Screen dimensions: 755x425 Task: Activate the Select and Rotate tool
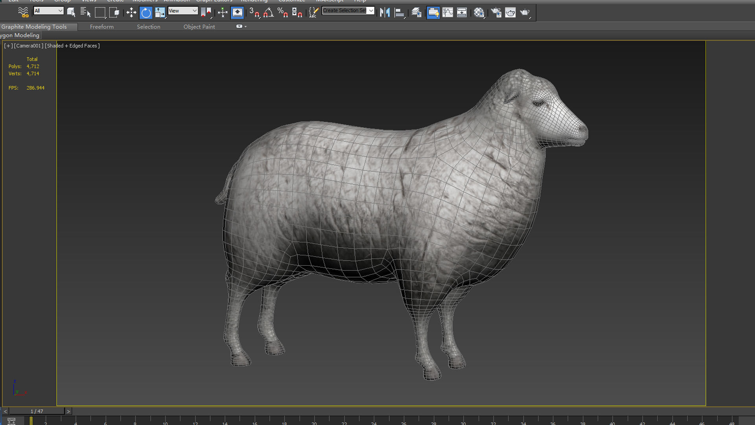[146, 13]
